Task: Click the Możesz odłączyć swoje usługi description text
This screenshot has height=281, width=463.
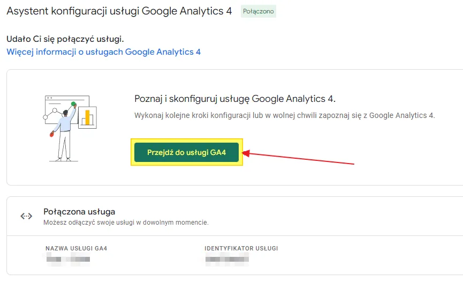Action: 126,223
